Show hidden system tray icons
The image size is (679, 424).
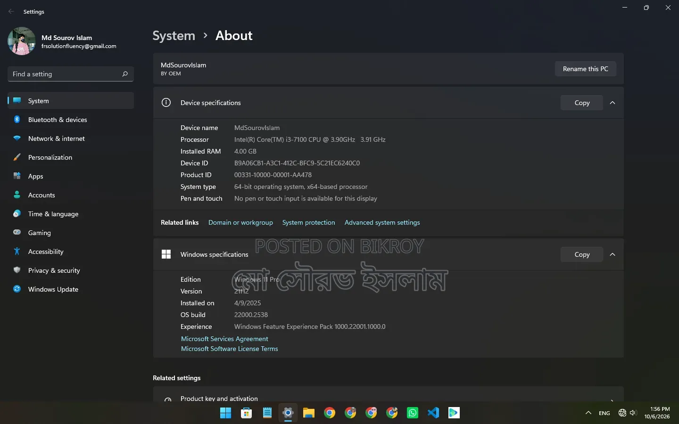pos(588,413)
